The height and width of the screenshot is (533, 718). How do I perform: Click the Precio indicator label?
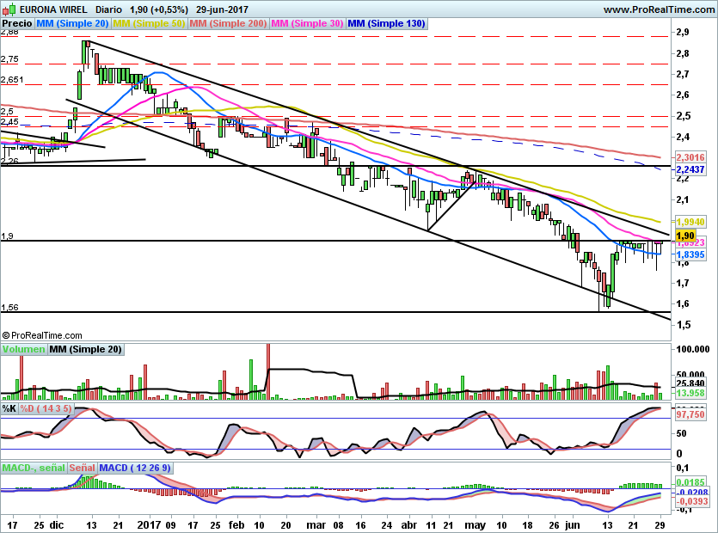(x=18, y=24)
